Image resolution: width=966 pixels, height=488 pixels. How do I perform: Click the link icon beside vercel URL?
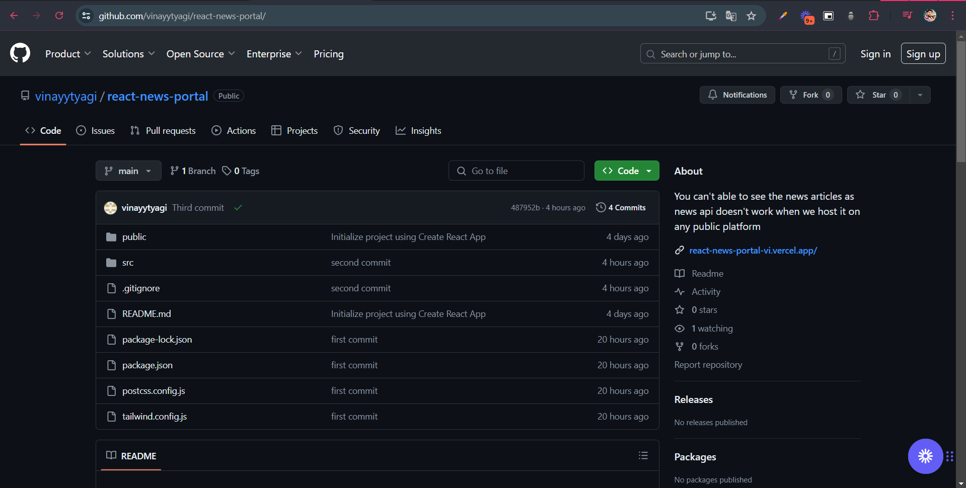[680, 250]
